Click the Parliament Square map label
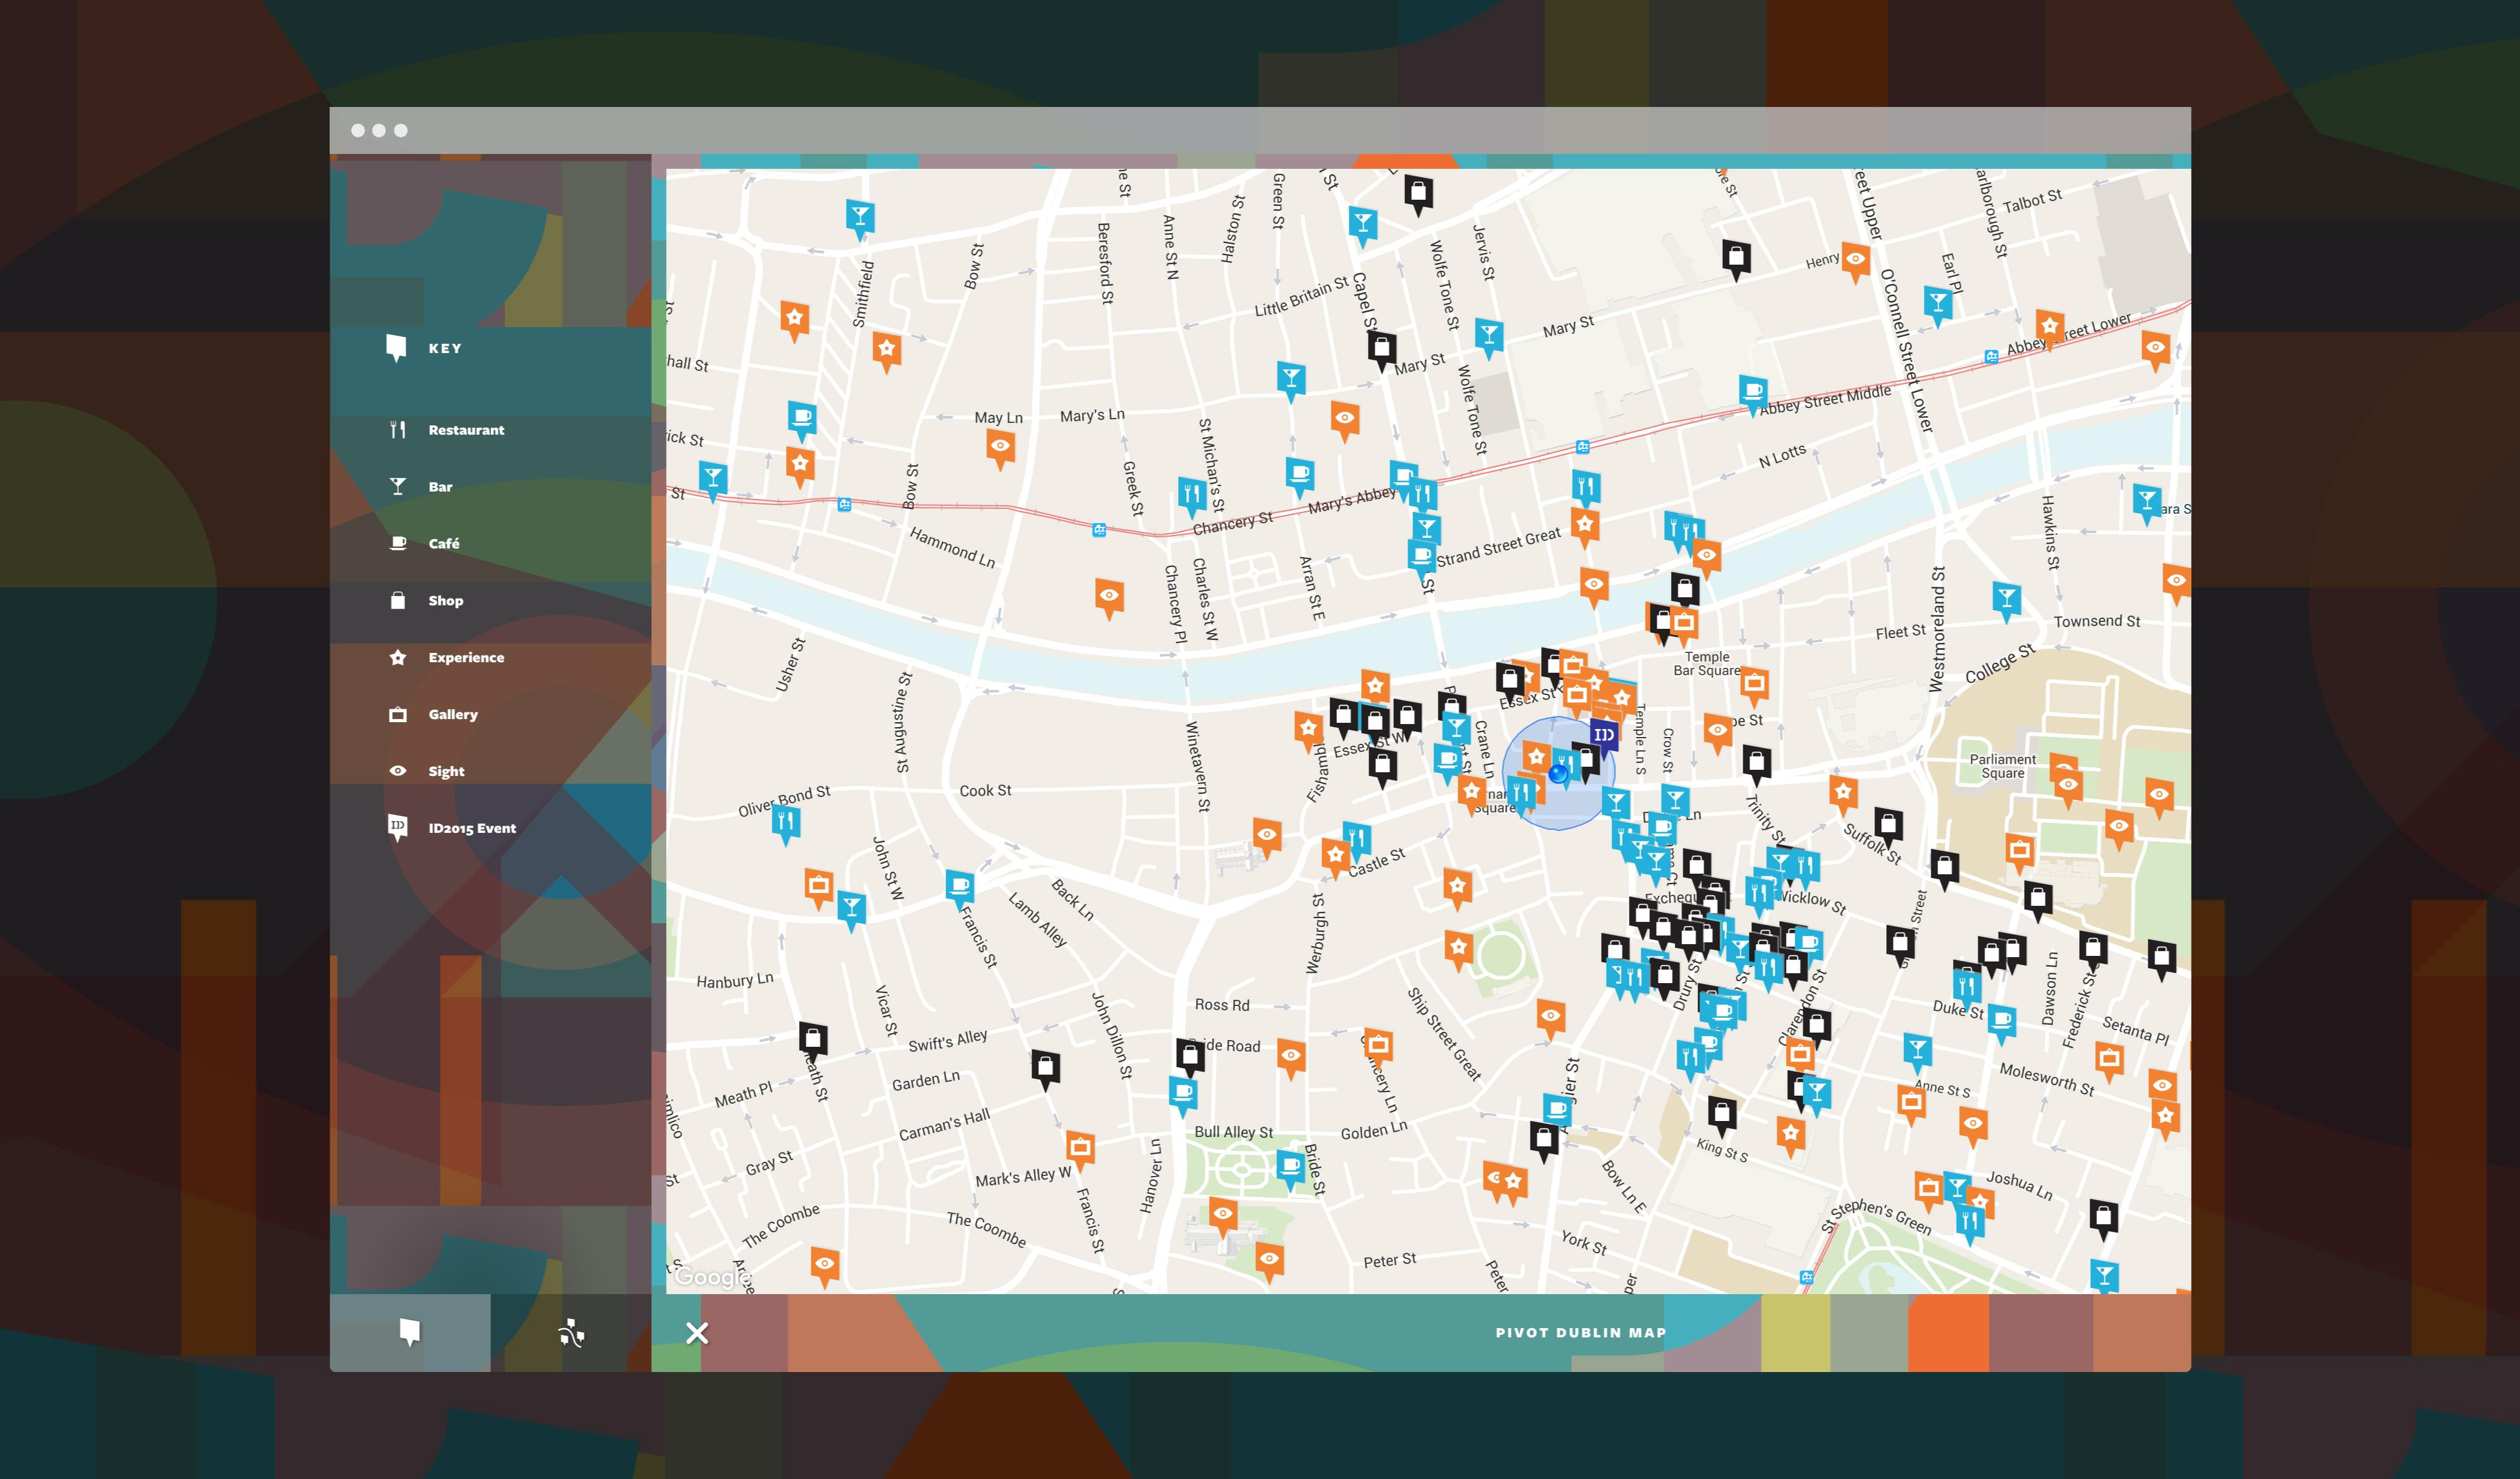 pyautogui.click(x=2003, y=766)
